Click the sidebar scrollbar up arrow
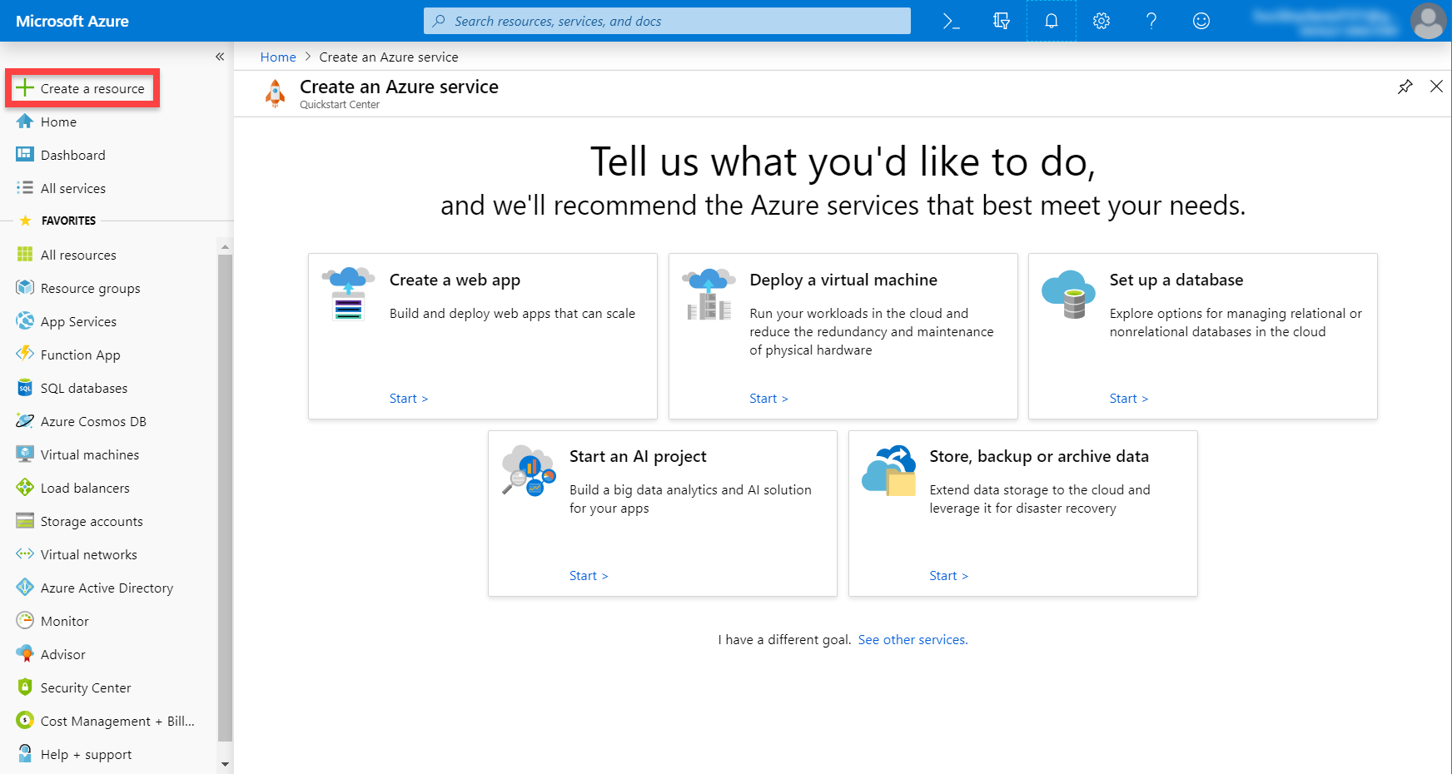This screenshot has height=774, width=1452. click(x=225, y=247)
